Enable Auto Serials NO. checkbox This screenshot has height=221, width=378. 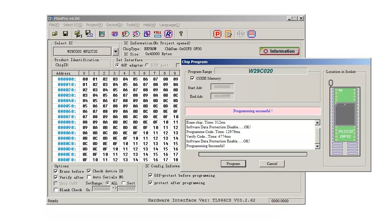click(89, 177)
